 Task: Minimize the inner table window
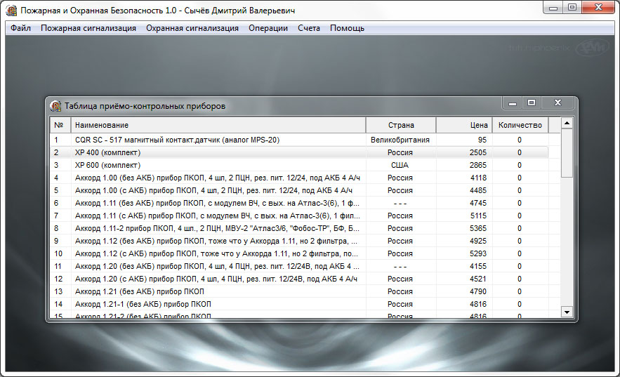pyautogui.click(x=513, y=102)
